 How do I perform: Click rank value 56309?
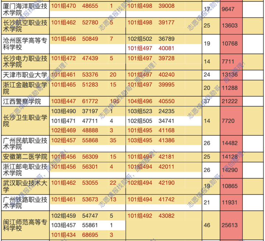(x=90, y=157)
